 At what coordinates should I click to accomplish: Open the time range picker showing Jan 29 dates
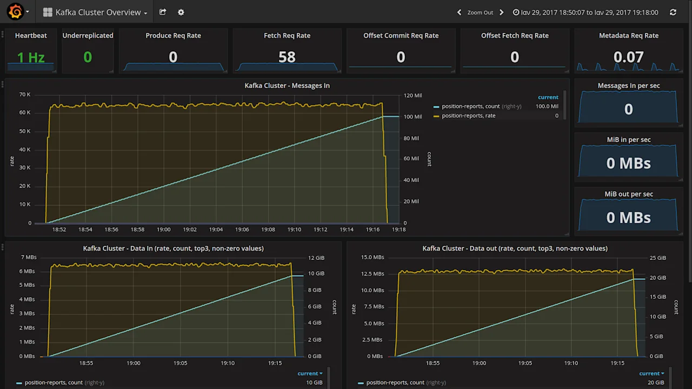[x=585, y=12]
